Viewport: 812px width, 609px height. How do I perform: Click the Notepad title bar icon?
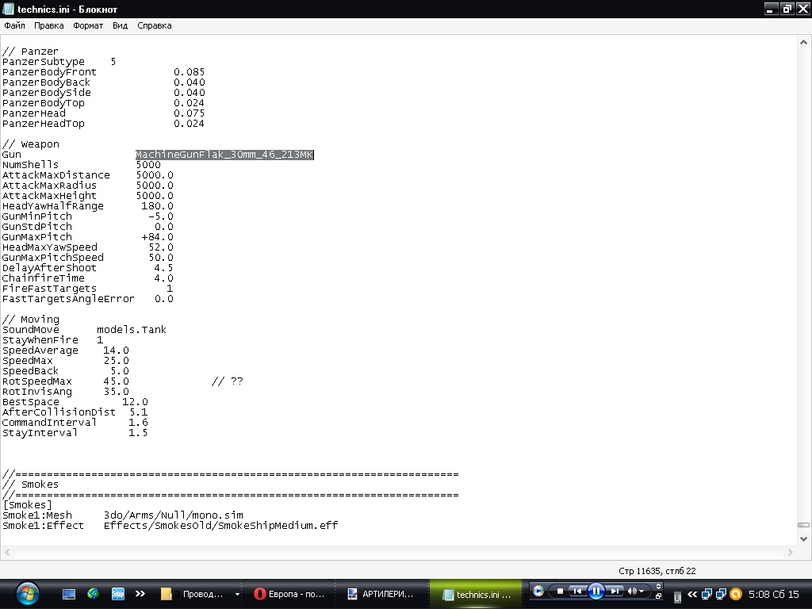(8, 9)
